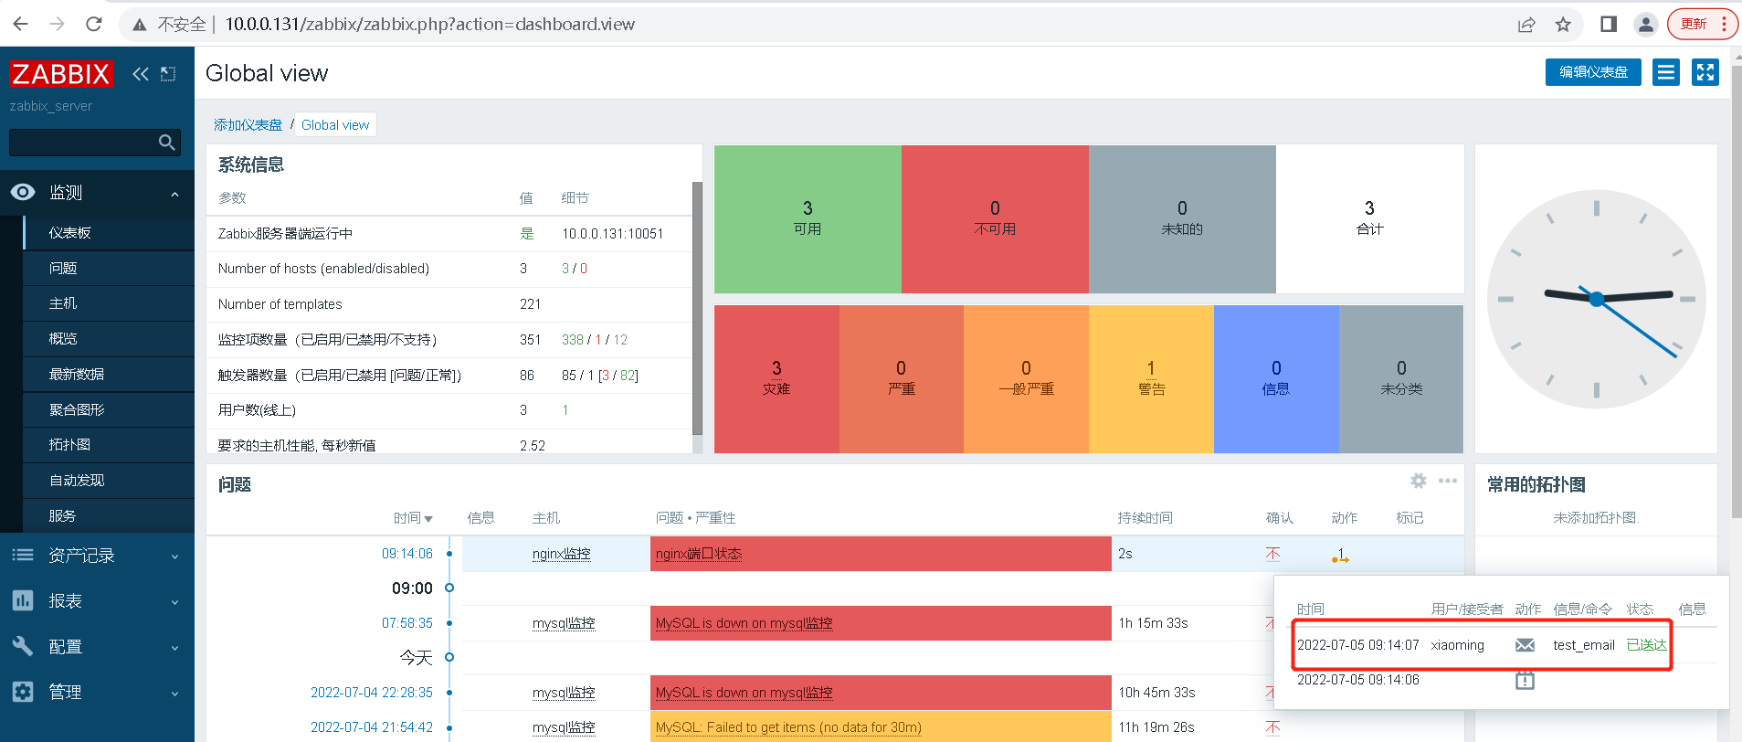
Task: Select 最新数据 in the sidebar
Action: pyautogui.click(x=77, y=374)
